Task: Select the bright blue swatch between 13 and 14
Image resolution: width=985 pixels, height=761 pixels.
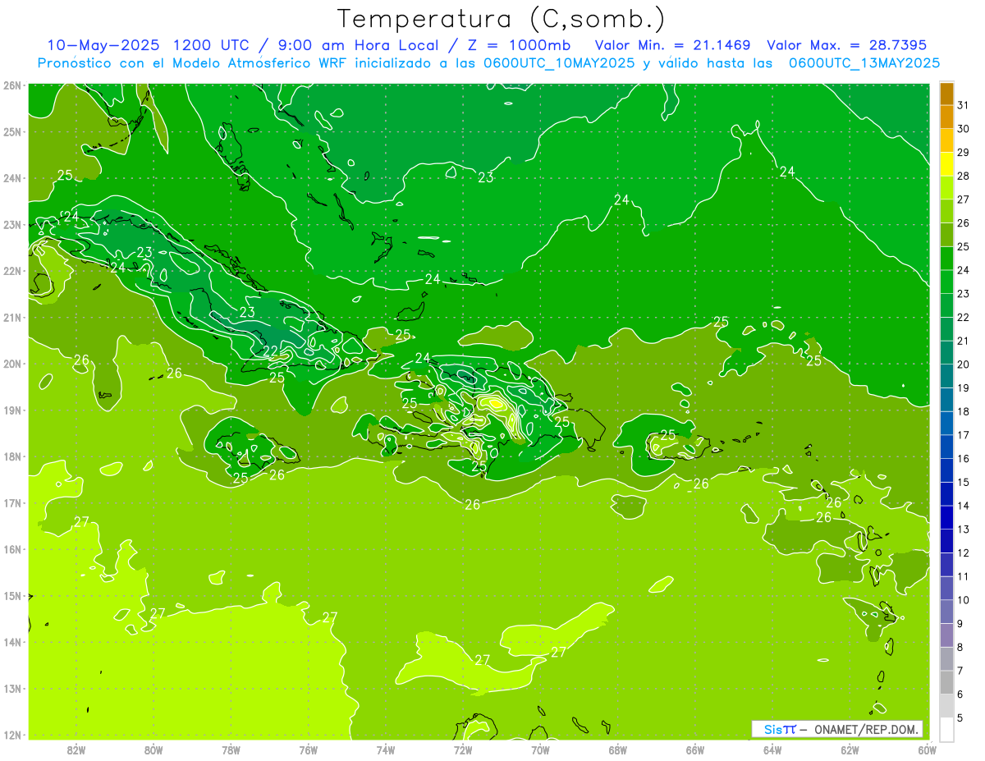Action: tap(946, 517)
